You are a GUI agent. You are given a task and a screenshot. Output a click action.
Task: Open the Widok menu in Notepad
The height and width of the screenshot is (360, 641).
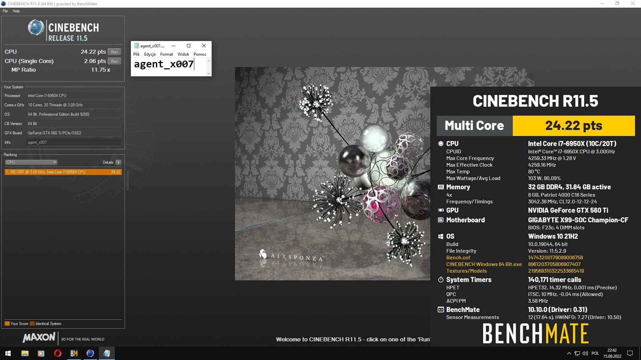[x=183, y=54]
